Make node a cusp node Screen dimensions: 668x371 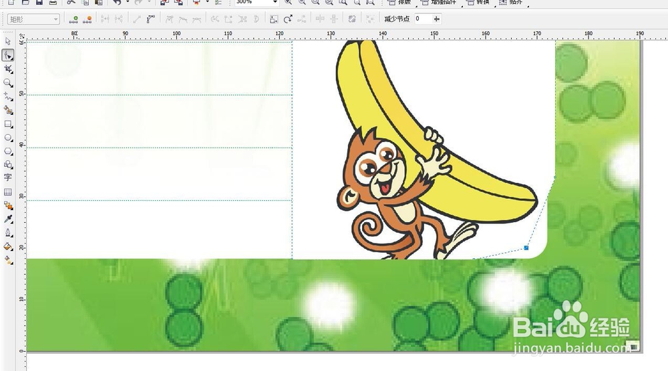point(169,19)
